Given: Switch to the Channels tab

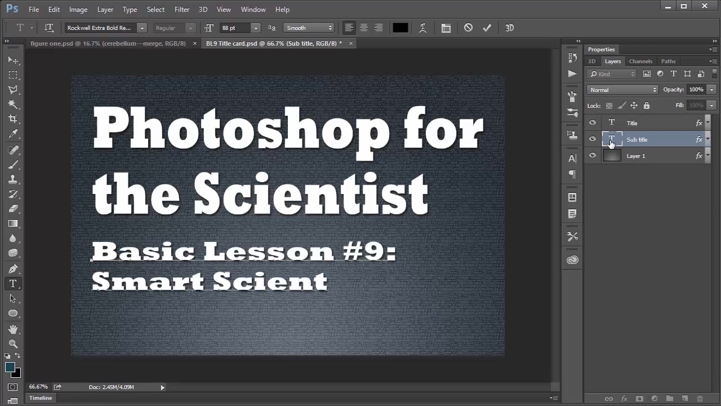Looking at the screenshot, I should click(640, 61).
